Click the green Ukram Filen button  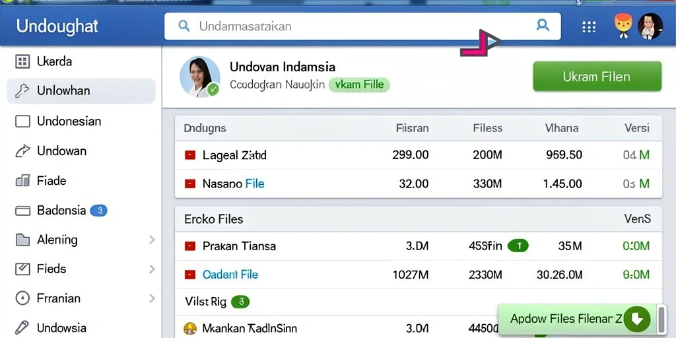point(597,77)
